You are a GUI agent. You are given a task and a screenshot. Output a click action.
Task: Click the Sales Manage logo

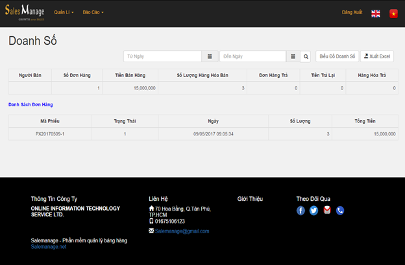(x=25, y=12)
